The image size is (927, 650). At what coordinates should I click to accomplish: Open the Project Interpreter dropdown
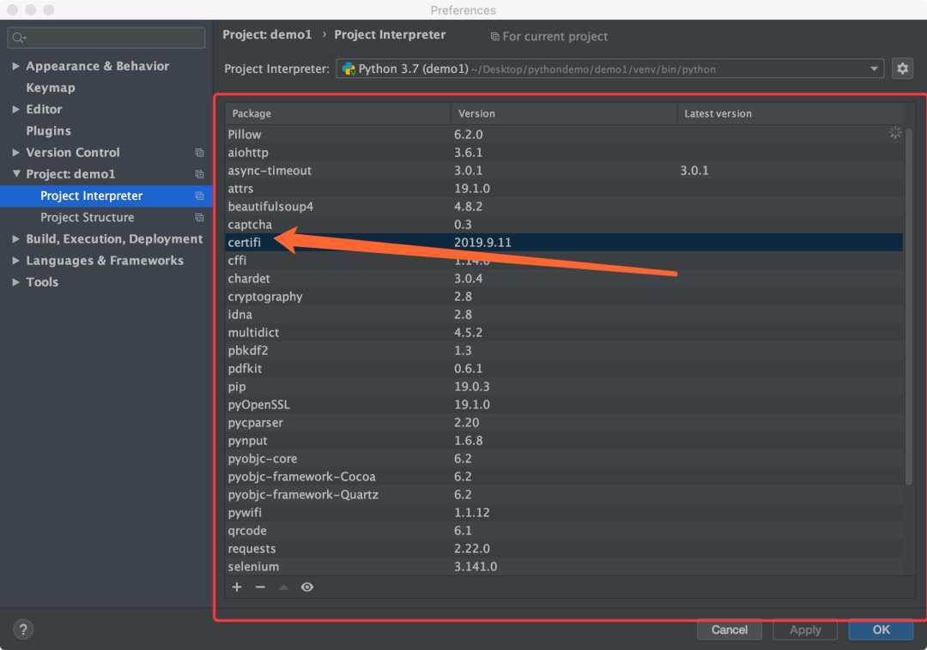pyautogui.click(x=610, y=69)
